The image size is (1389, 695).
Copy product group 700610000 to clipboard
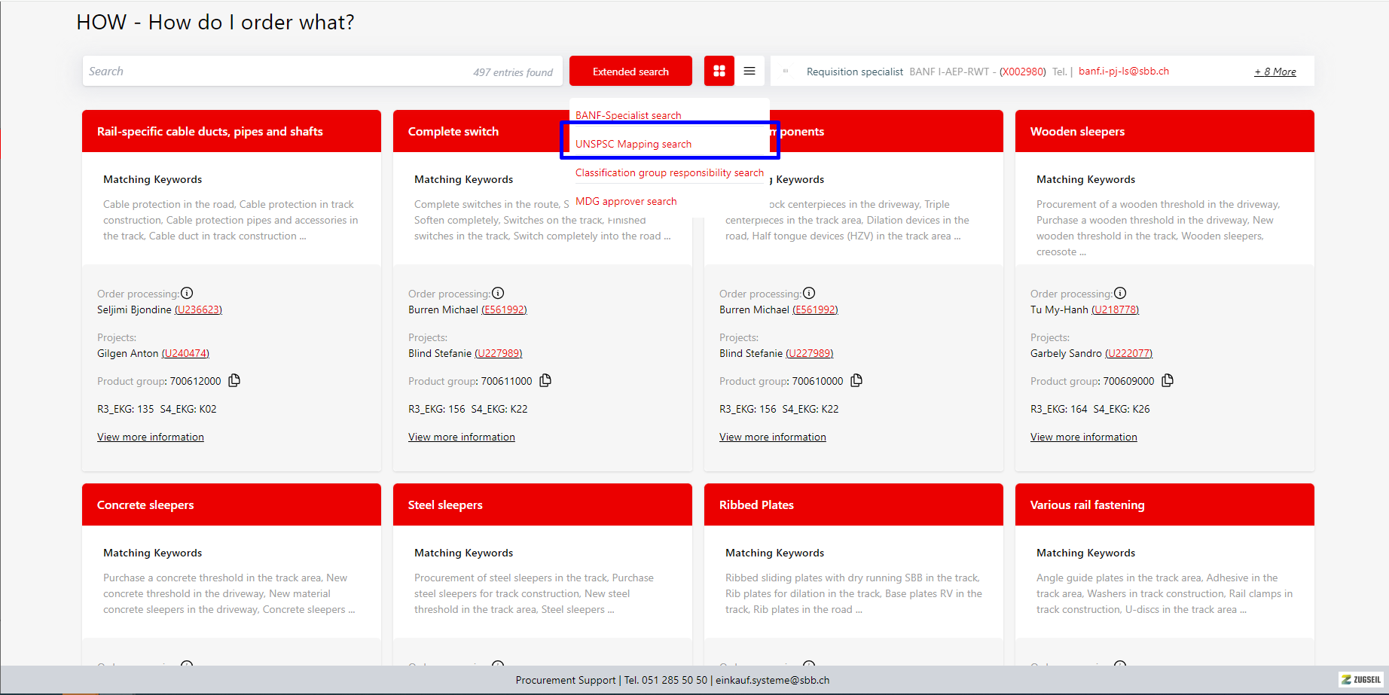[856, 380]
